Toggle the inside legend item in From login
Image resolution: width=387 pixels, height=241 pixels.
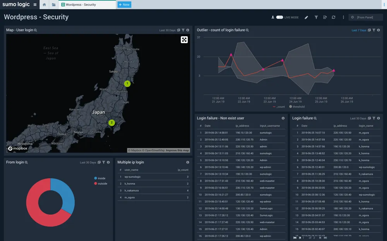[100, 178]
